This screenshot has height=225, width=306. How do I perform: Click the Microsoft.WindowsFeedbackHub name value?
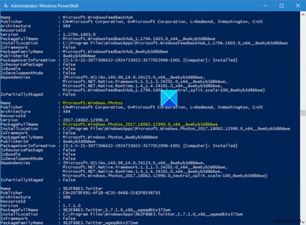(x=97, y=17)
